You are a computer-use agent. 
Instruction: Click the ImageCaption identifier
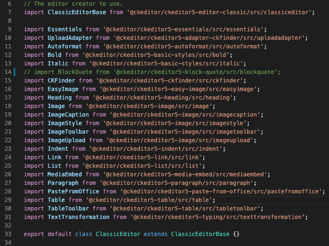tap(68, 115)
